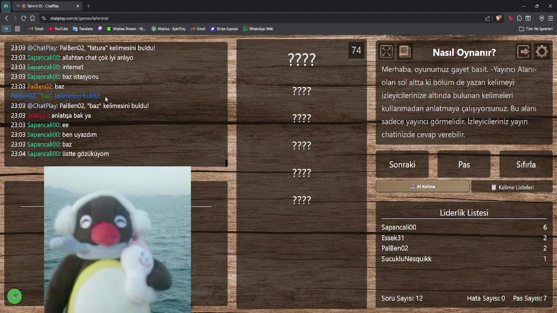Open tthaliaa - EpinTroy bookmark
The width and height of the screenshot is (557, 313).
click(x=168, y=29)
